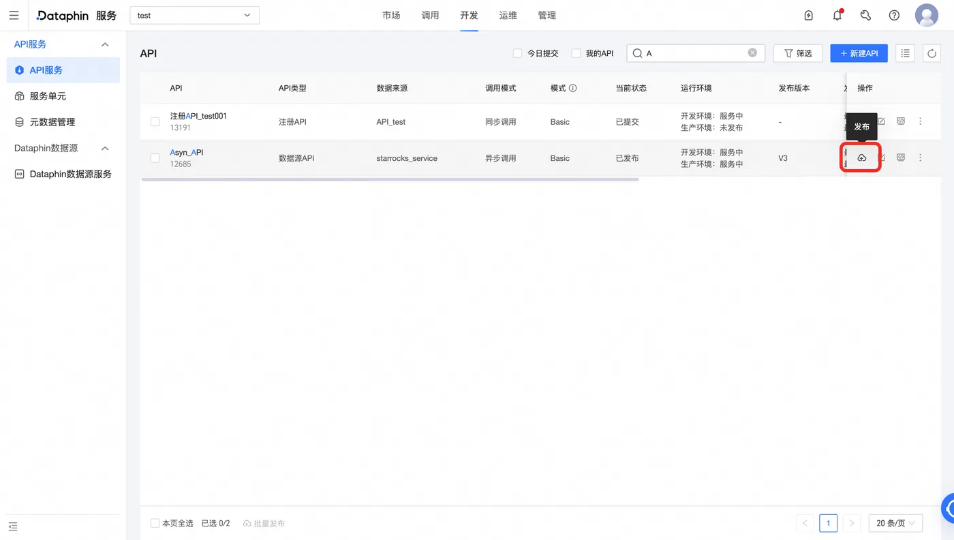Go to the next page arrow
This screenshot has width=954, height=540.
click(851, 524)
